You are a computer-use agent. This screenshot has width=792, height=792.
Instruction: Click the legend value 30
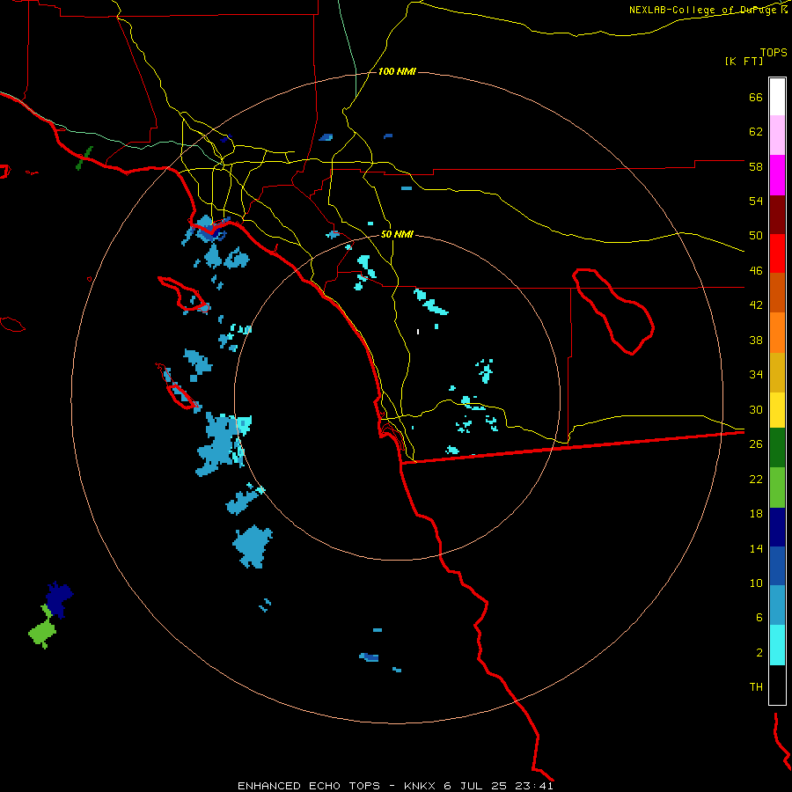(756, 409)
